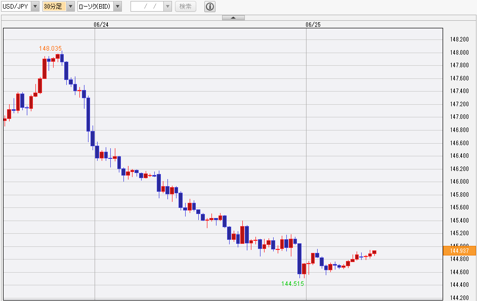Click the 148.200 price axis label
Viewport: 477px width, 301px height.
point(459,39)
